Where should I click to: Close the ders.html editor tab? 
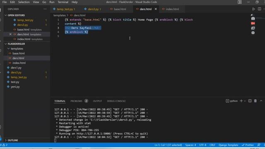tap(156, 9)
